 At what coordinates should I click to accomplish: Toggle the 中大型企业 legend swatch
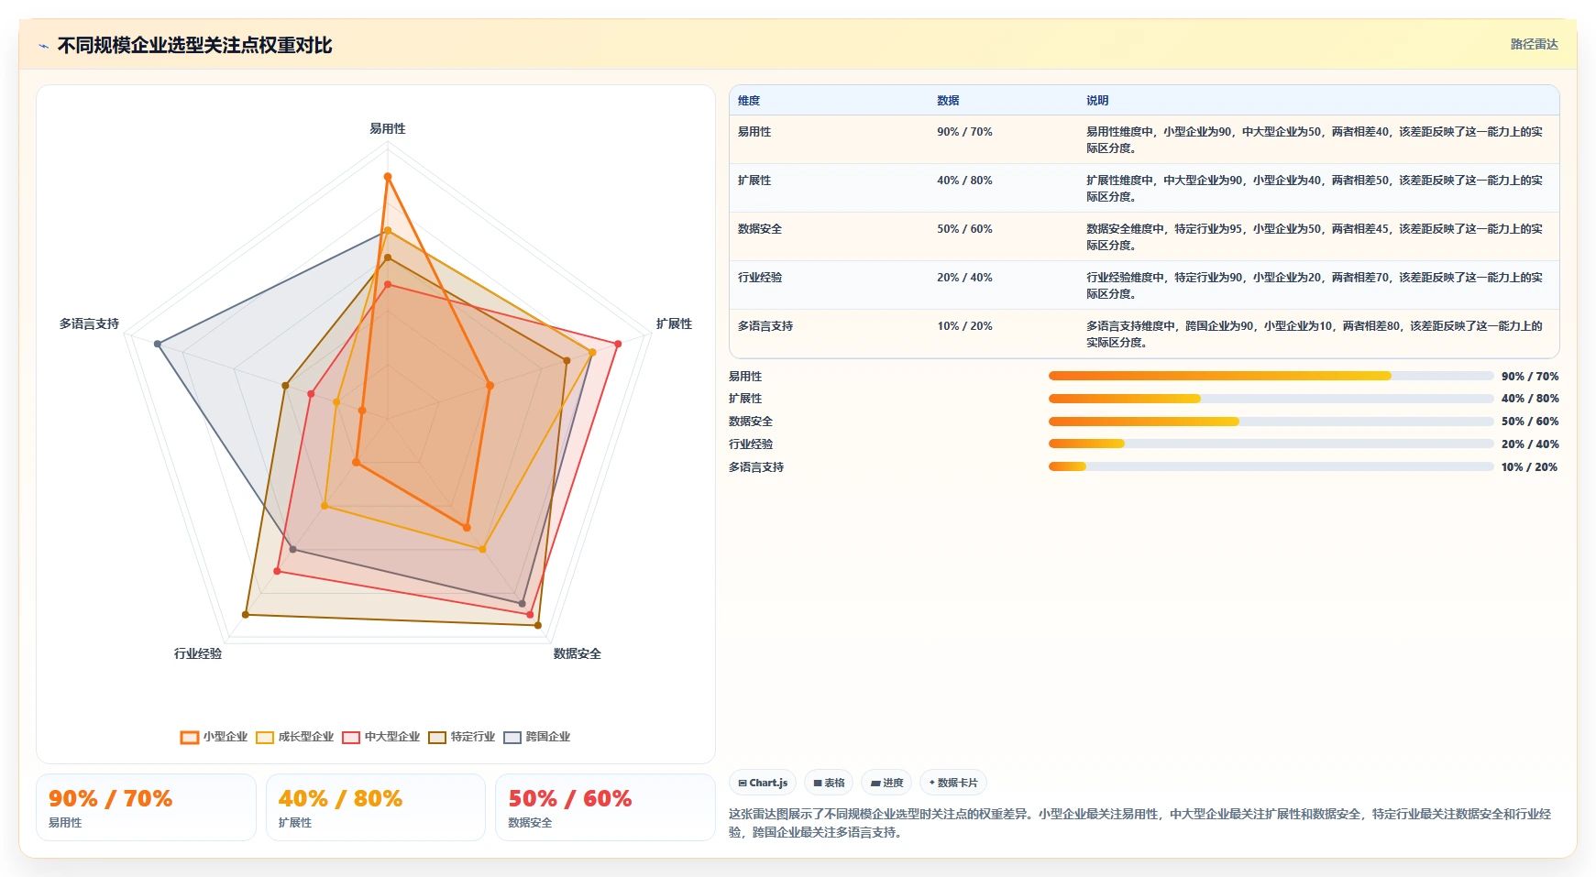pos(351,737)
